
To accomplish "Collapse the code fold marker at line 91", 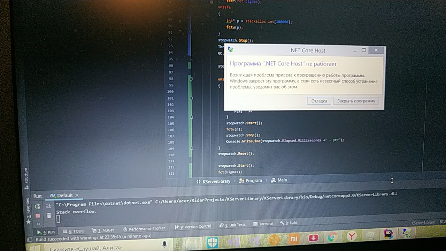I will point(191,32).
